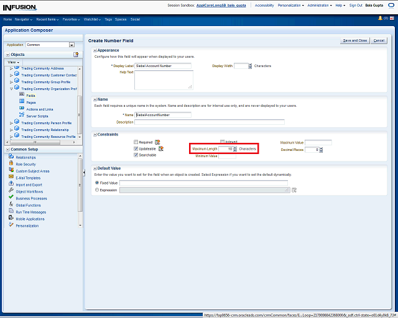Expand Trading Community Person Profile node
This screenshot has width=398, height=318.
tap(11, 123)
